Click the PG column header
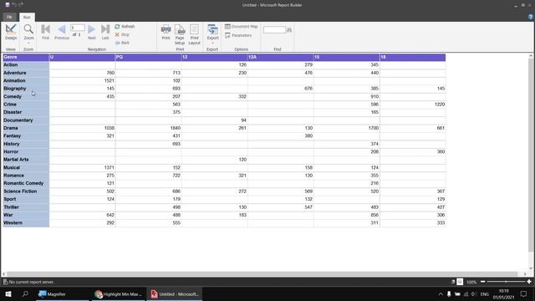535x301 pixels. click(x=149, y=57)
